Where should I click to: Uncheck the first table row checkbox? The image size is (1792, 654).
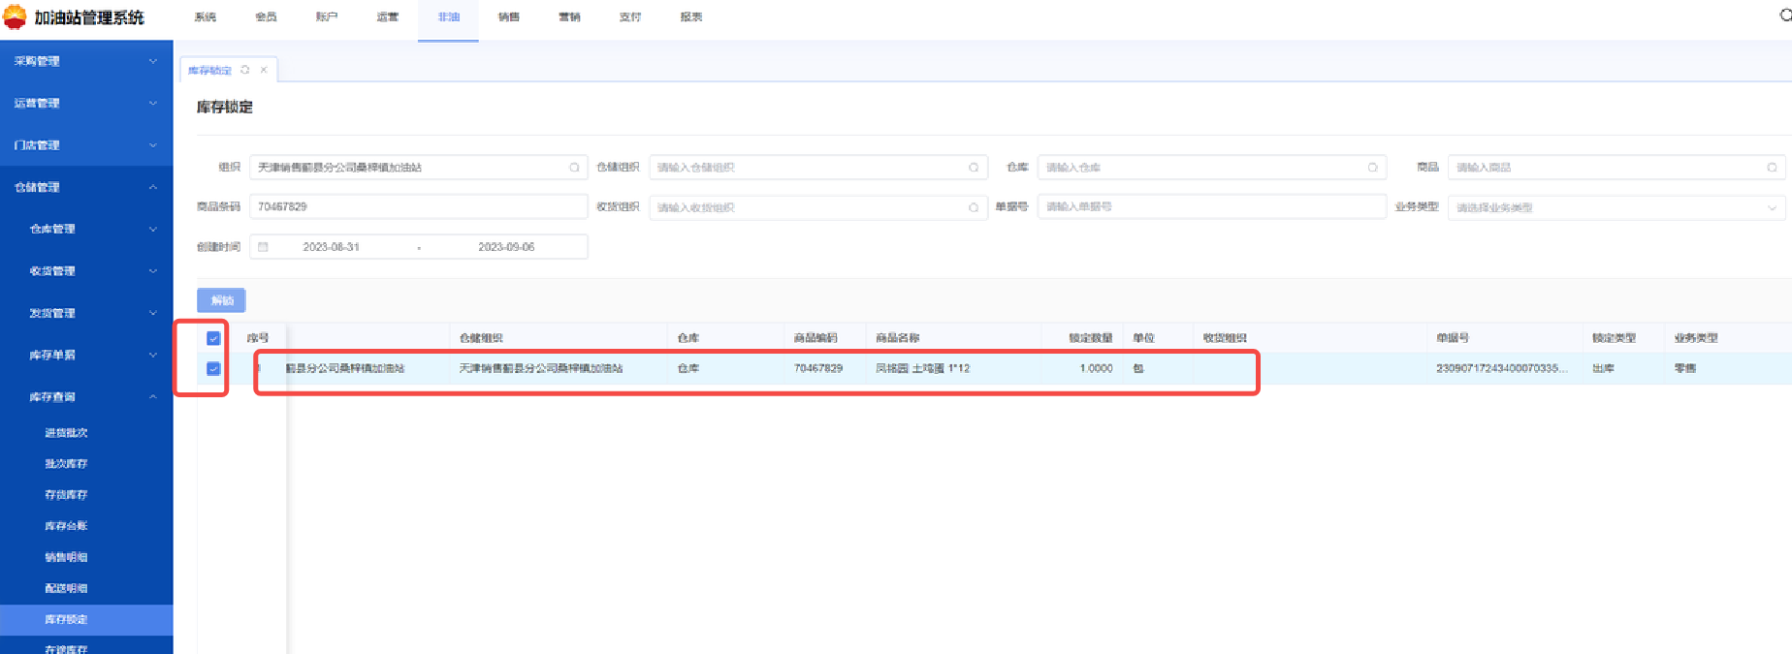pyautogui.click(x=213, y=368)
